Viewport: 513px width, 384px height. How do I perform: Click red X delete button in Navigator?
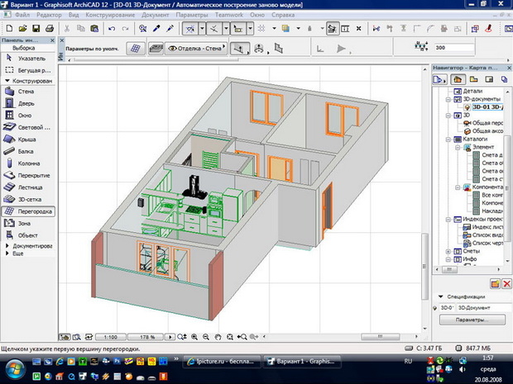coord(506,283)
